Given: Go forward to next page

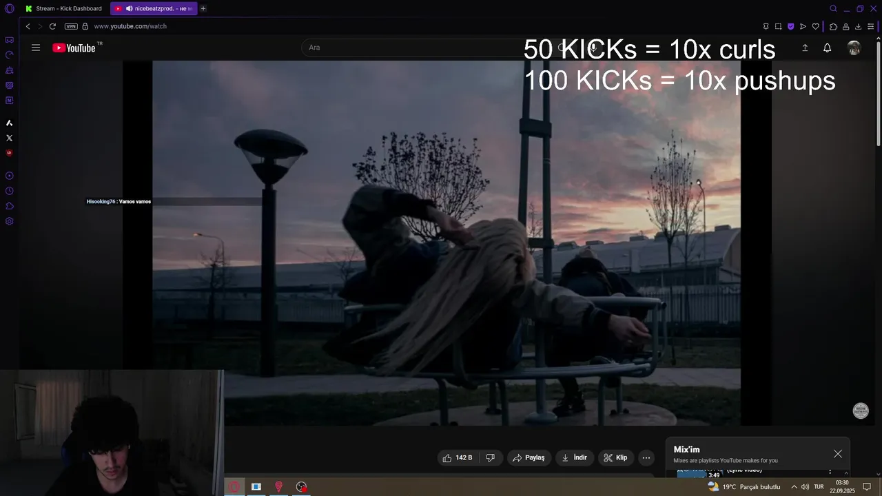Looking at the screenshot, I should [x=40, y=26].
